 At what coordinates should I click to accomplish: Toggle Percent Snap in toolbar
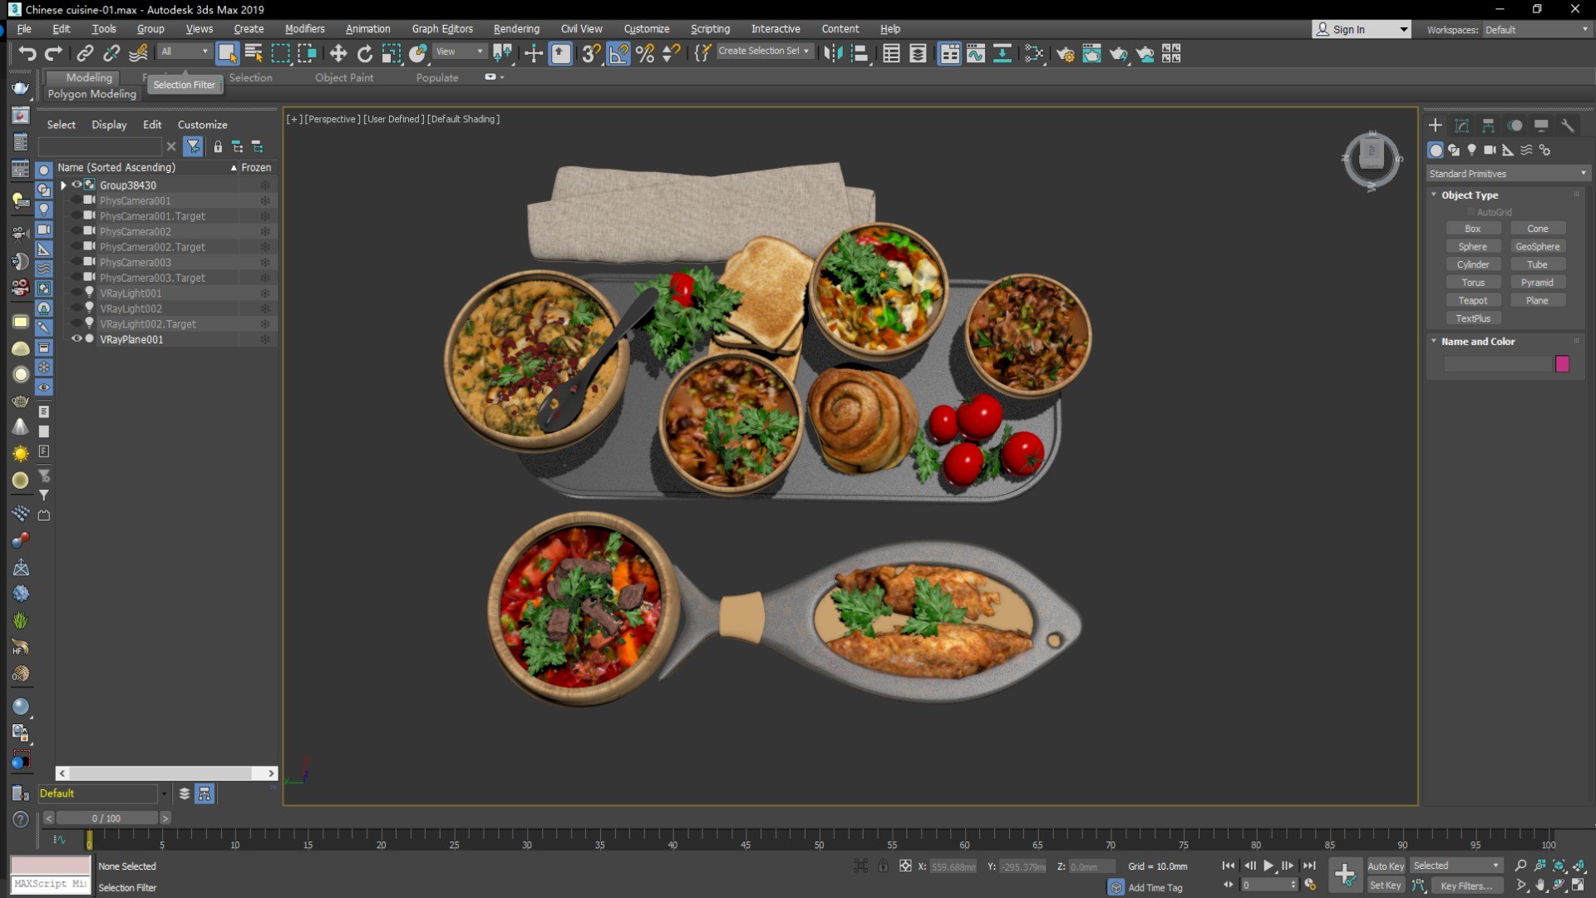point(644,53)
